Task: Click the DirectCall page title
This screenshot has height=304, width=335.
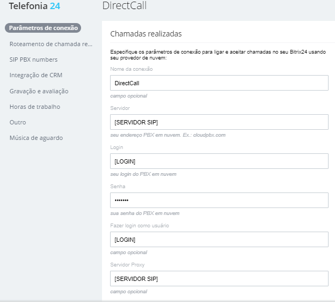Action: 125,5
